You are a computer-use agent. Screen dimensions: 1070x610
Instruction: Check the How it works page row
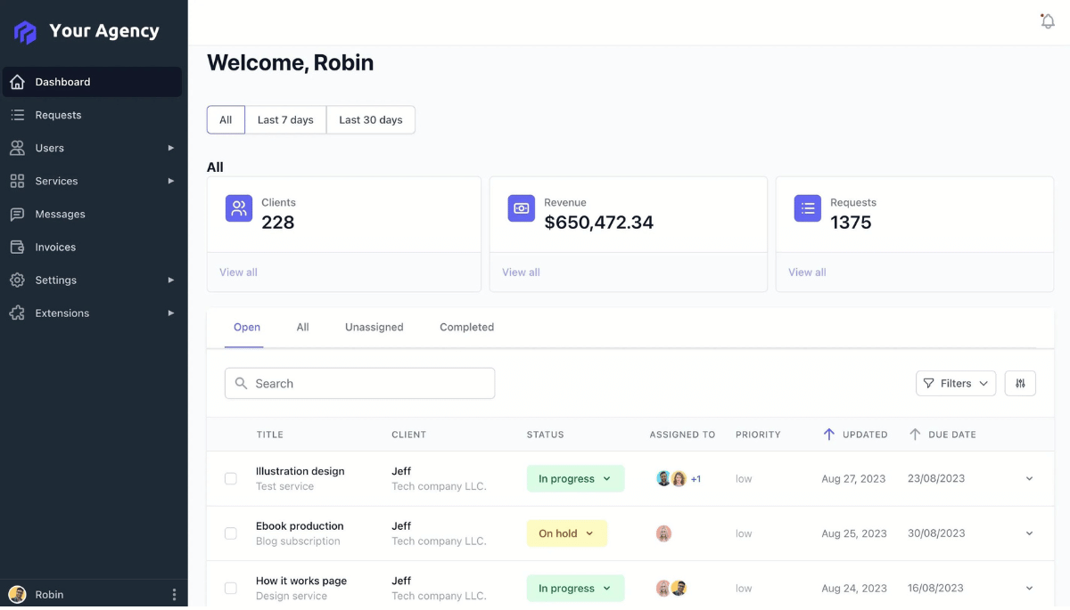(231, 589)
